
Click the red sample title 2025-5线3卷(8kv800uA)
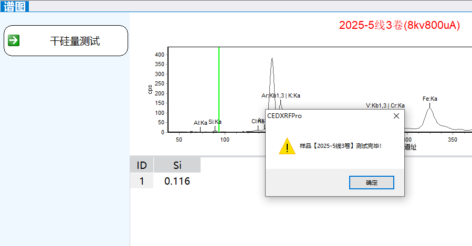(x=399, y=25)
